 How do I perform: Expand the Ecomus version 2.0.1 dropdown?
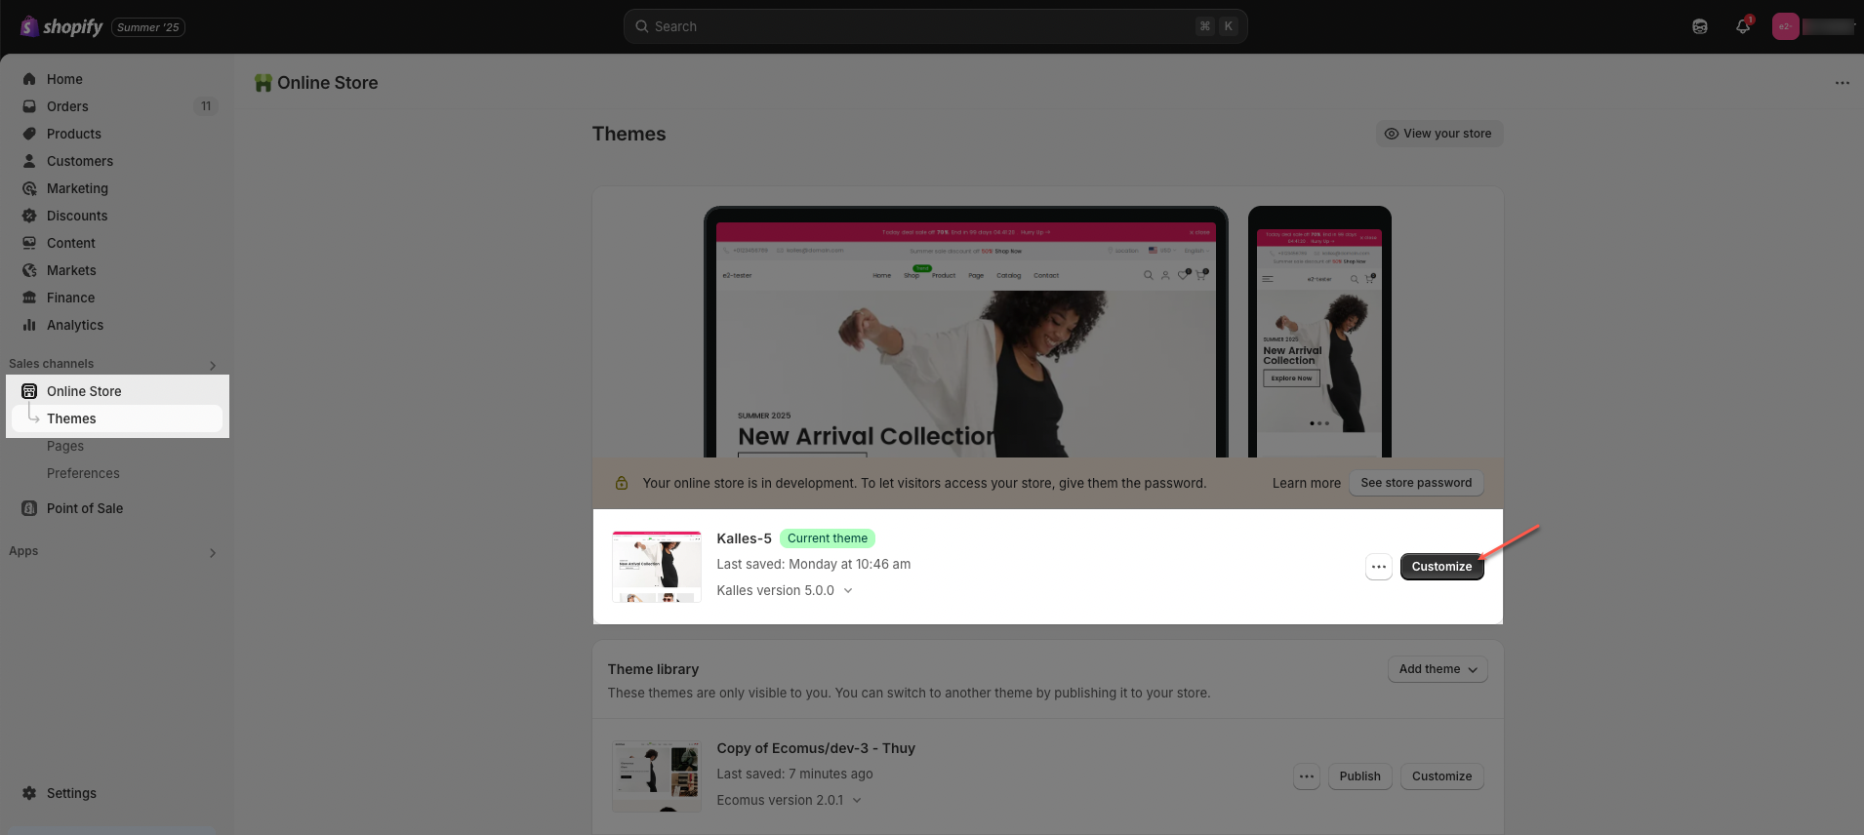790,800
